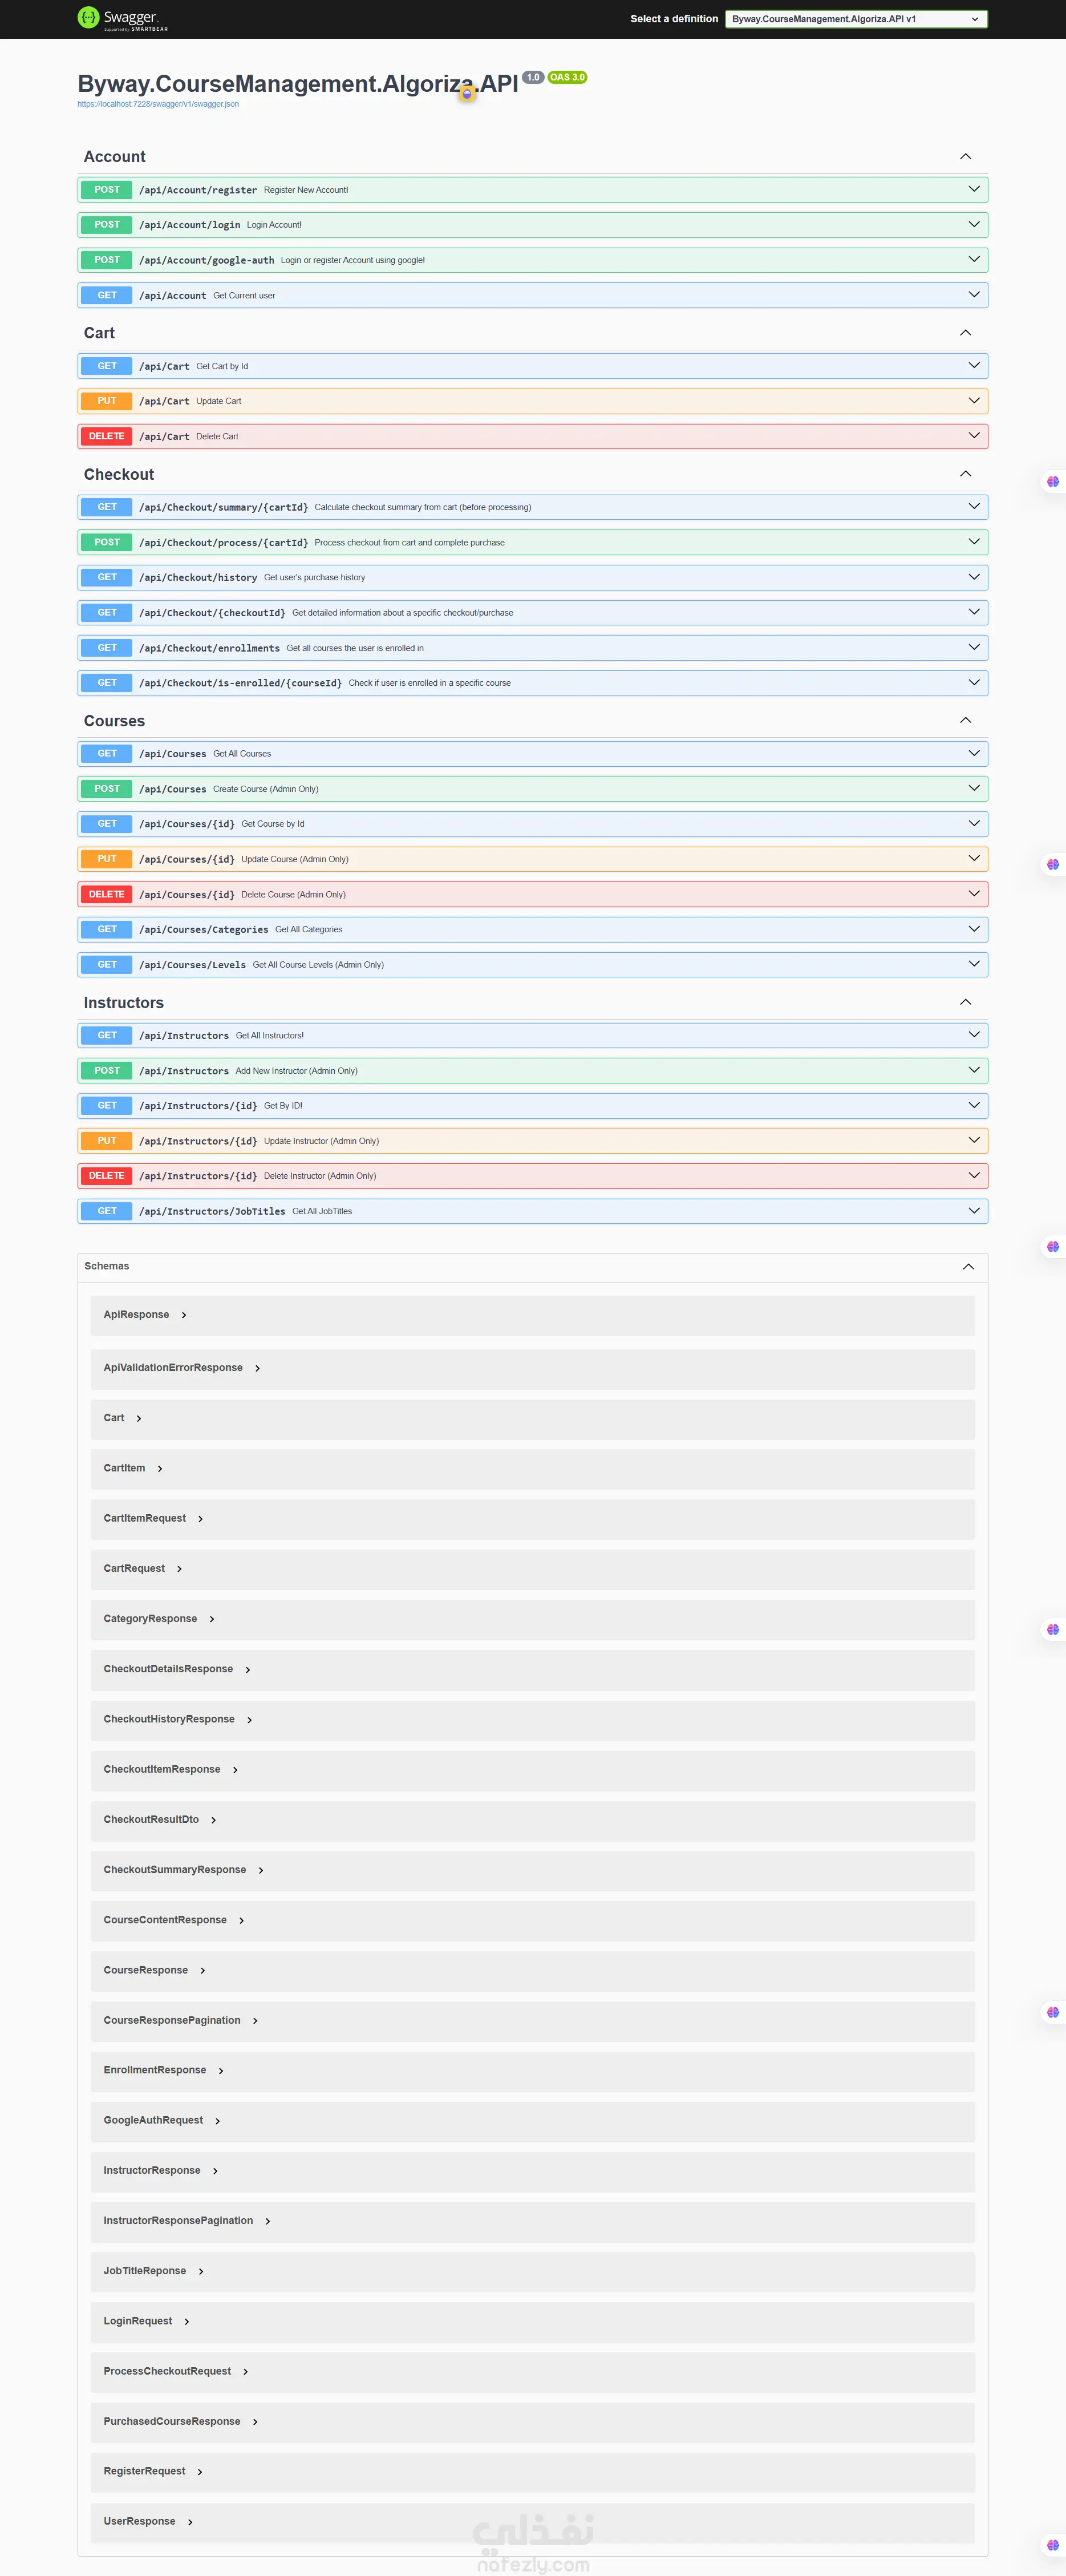
Task: Click the PUT badge for Update Instructor
Action: point(107,1141)
